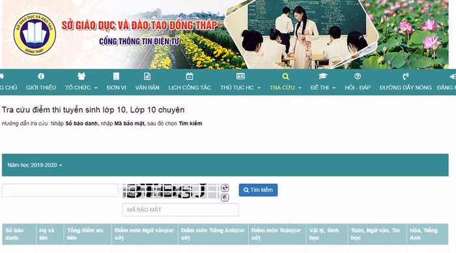Click the Toán, Ngữ văn, Tin học header
Image resolution: width=456 pixels, height=253 pixels.
coord(377,234)
